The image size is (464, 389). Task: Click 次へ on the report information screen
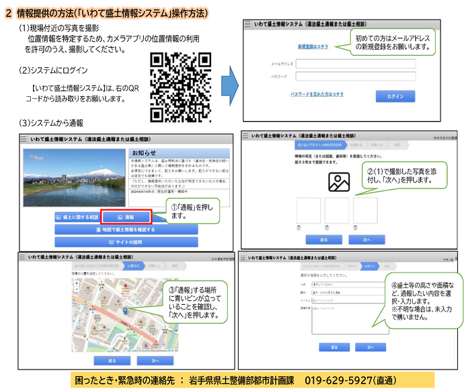[x=371, y=347]
